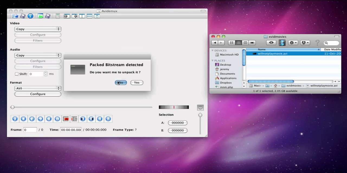Select willnotplaymovie.avi file row
Image resolution: width=347 pixels, height=173 pixels.
tap(294, 54)
